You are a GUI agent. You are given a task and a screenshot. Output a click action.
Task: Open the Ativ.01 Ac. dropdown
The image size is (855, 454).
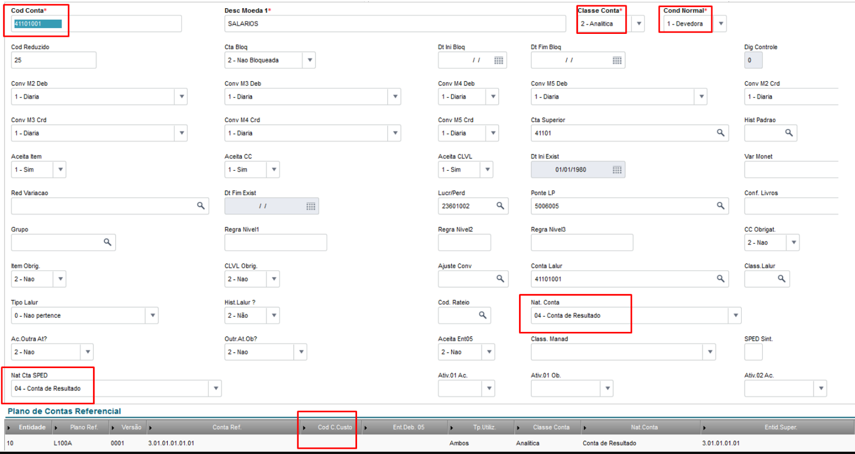pos(489,388)
